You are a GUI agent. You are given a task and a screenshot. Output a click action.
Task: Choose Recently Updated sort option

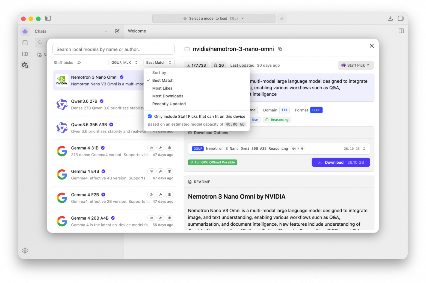(169, 104)
